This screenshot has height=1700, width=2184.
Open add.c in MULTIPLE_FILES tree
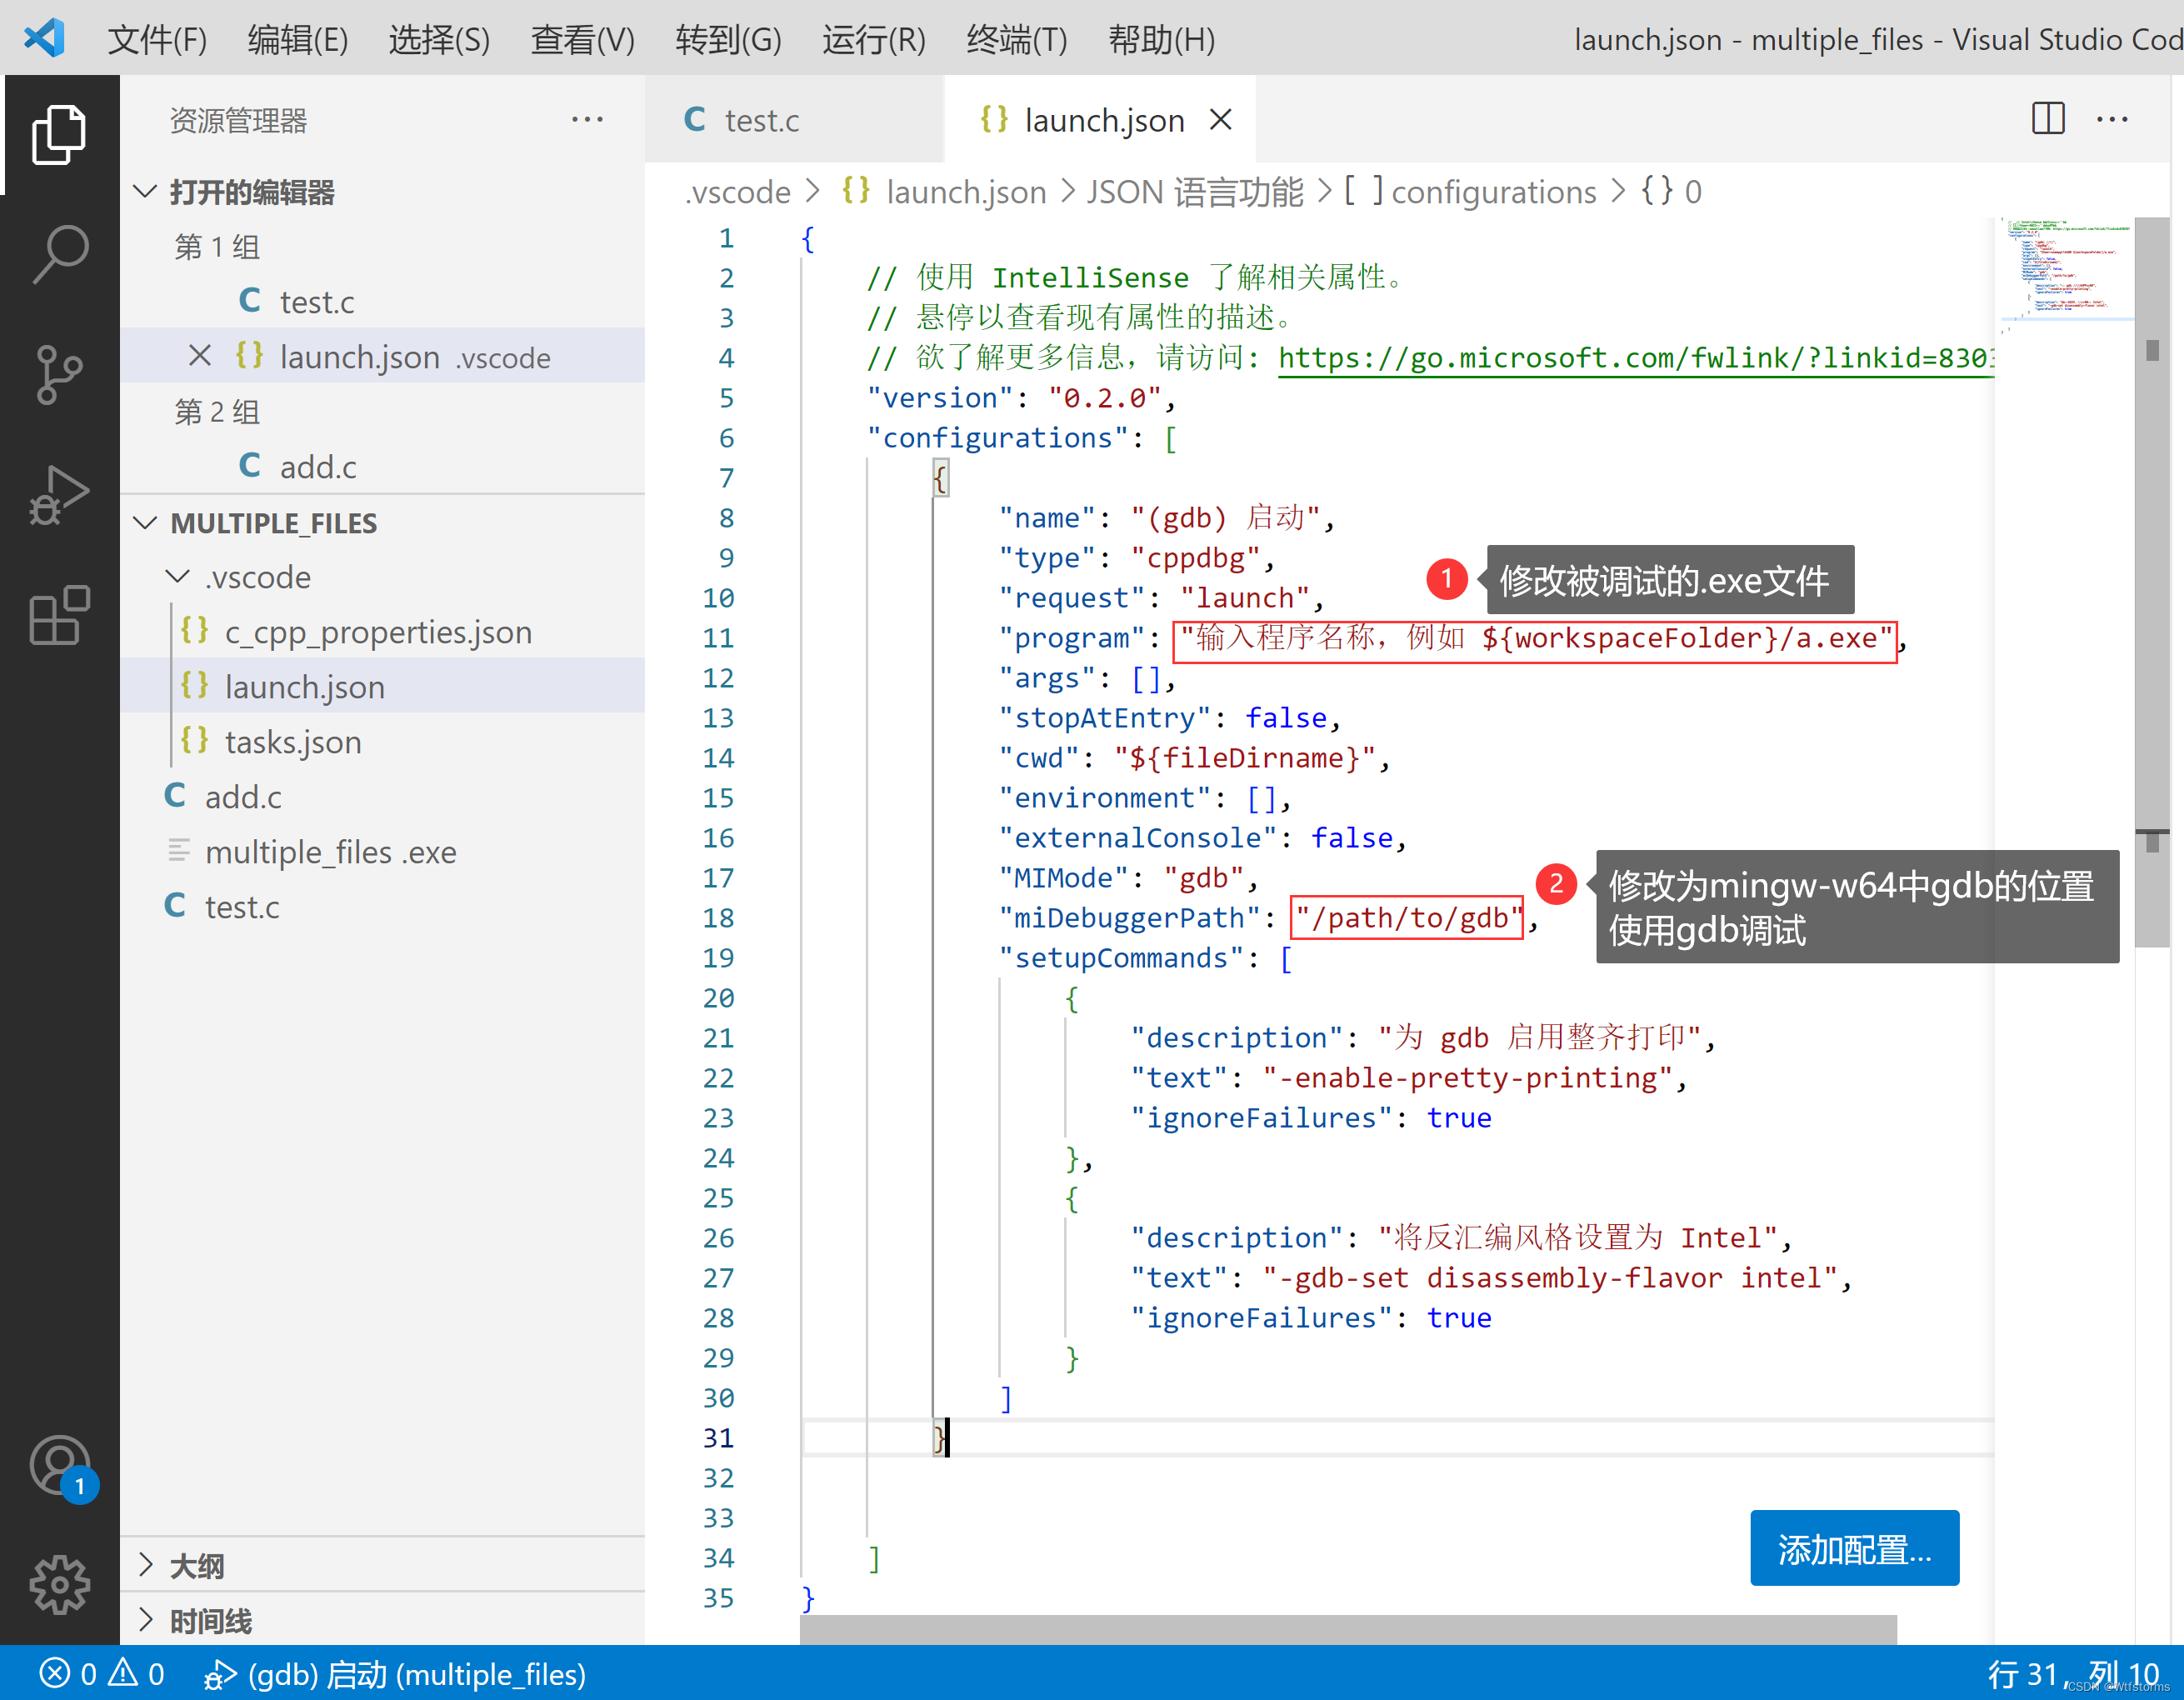tap(382, 796)
